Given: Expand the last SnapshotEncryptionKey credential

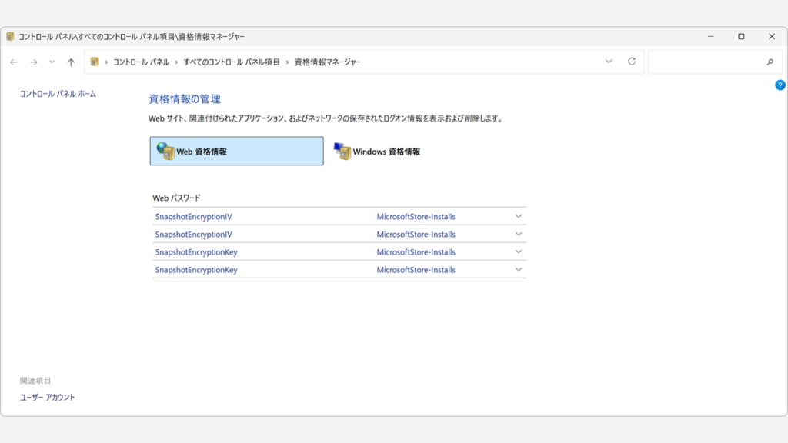Looking at the screenshot, I should pos(519,269).
